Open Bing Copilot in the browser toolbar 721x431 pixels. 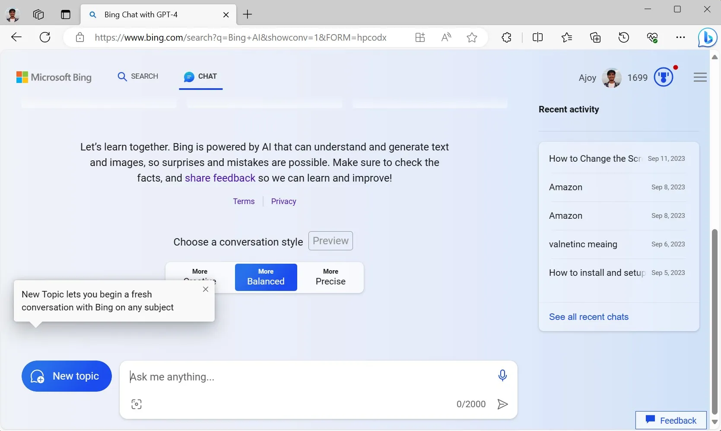[x=707, y=37]
